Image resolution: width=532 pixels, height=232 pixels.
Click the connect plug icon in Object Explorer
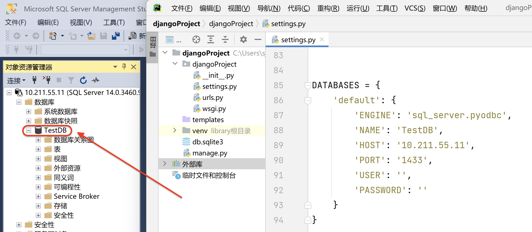tap(34, 80)
